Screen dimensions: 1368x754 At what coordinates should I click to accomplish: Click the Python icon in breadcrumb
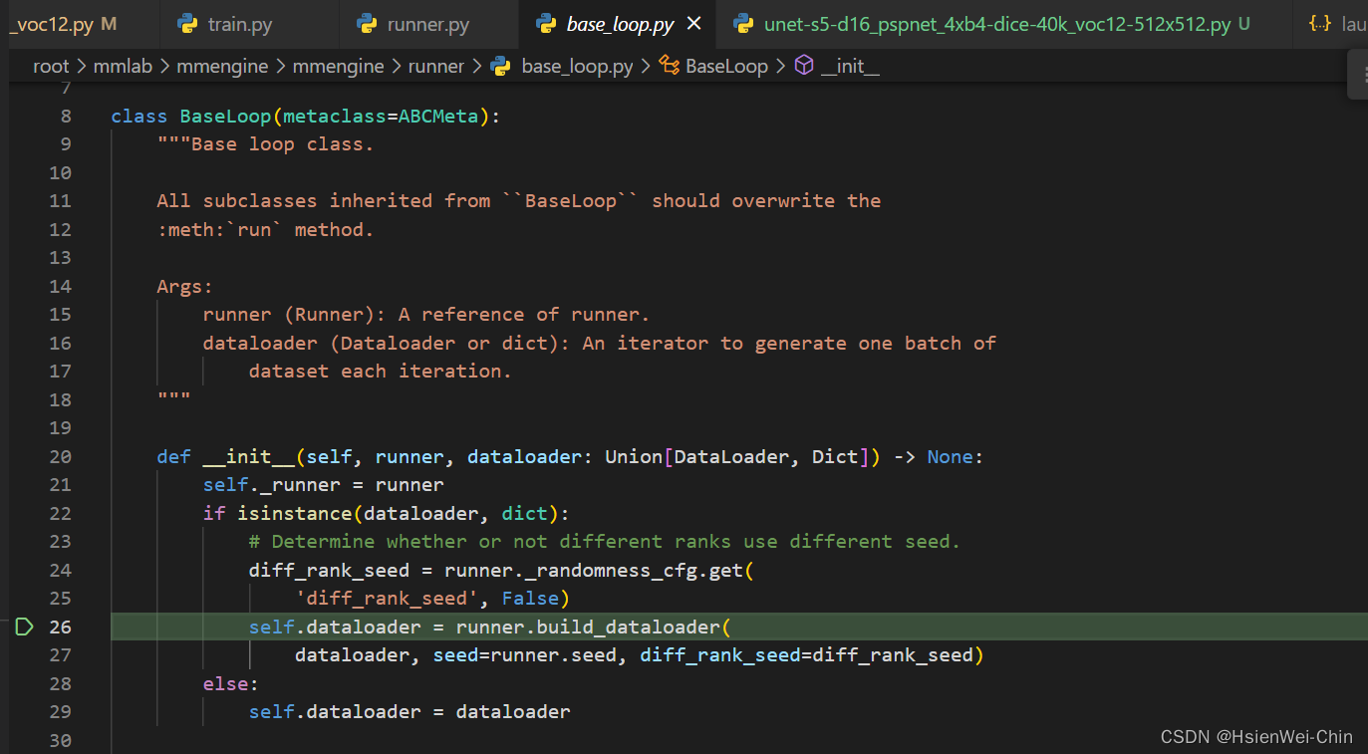(x=500, y=67)
